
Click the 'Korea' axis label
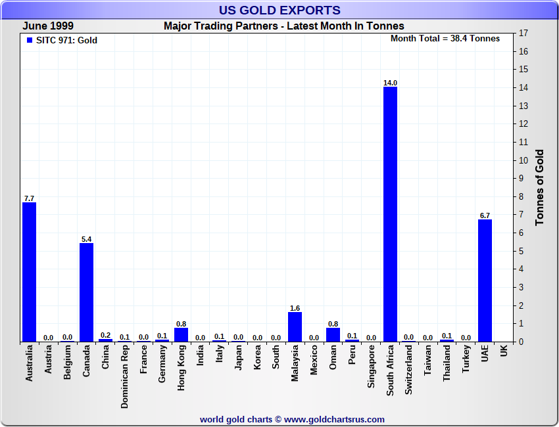click(x=257, y=357)
